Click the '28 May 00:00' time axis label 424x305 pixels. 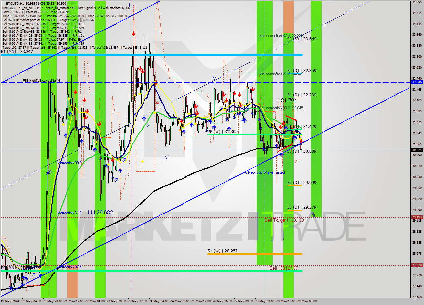pyautogui.click(x=265, y=301)
